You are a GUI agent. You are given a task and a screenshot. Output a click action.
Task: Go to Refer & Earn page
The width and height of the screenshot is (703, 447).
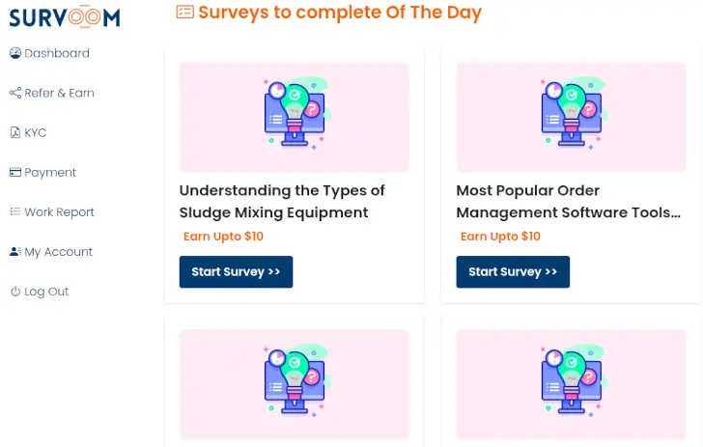(59, 93)
